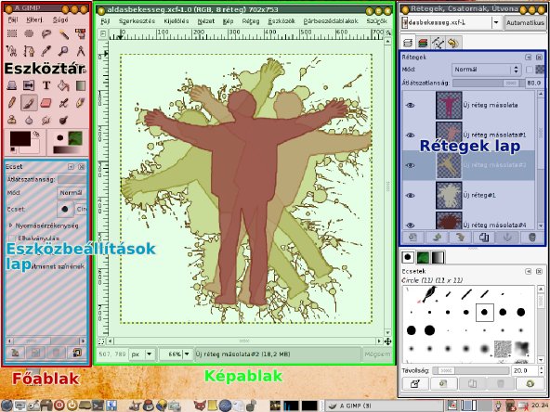Hide the 'Új réteg#1' layer
Image resolution: width=550 pixels, height=412 pixels.
(410, 196)
